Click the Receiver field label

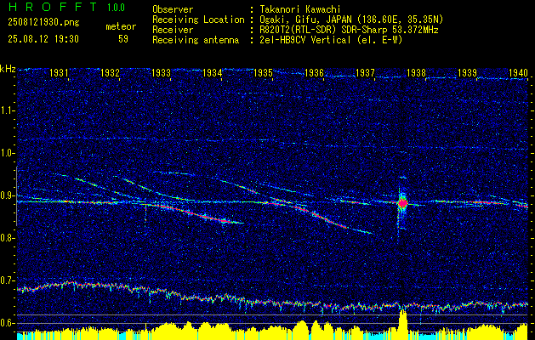173,30
